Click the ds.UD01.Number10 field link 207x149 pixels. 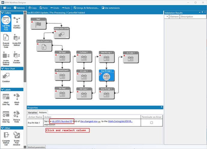62,121
